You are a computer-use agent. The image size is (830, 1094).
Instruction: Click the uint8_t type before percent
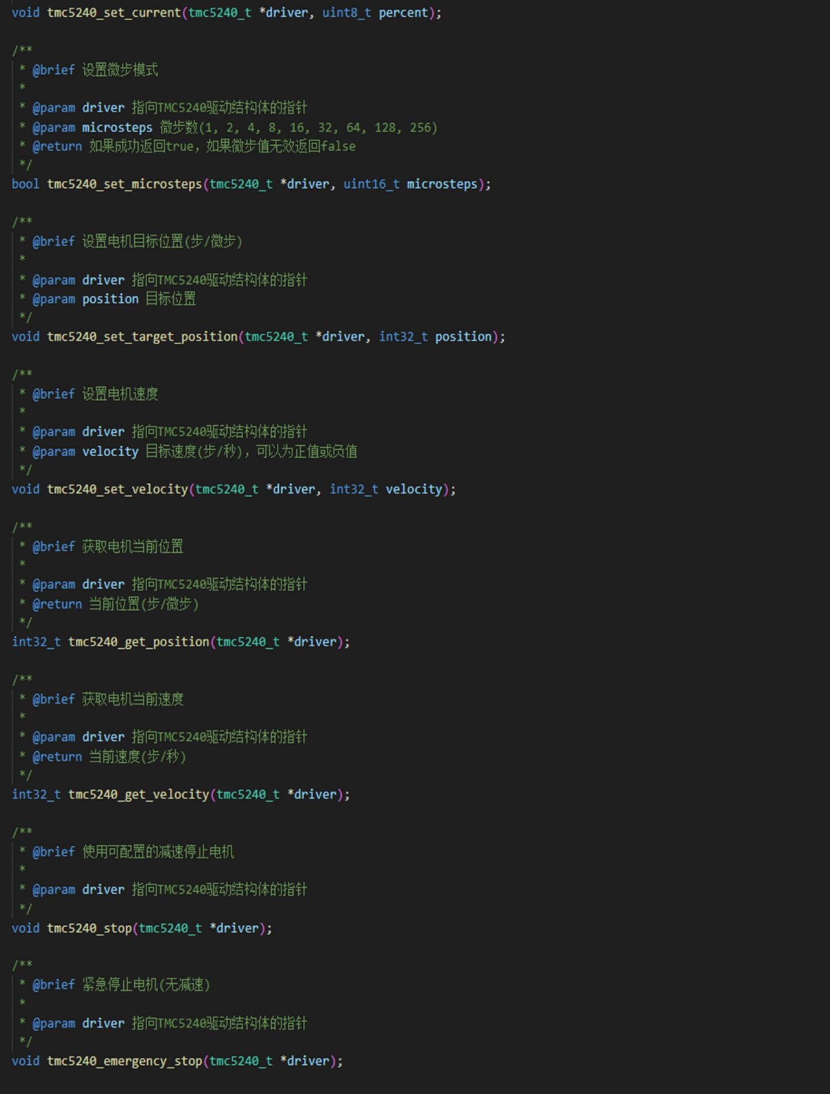pos(347,12)
